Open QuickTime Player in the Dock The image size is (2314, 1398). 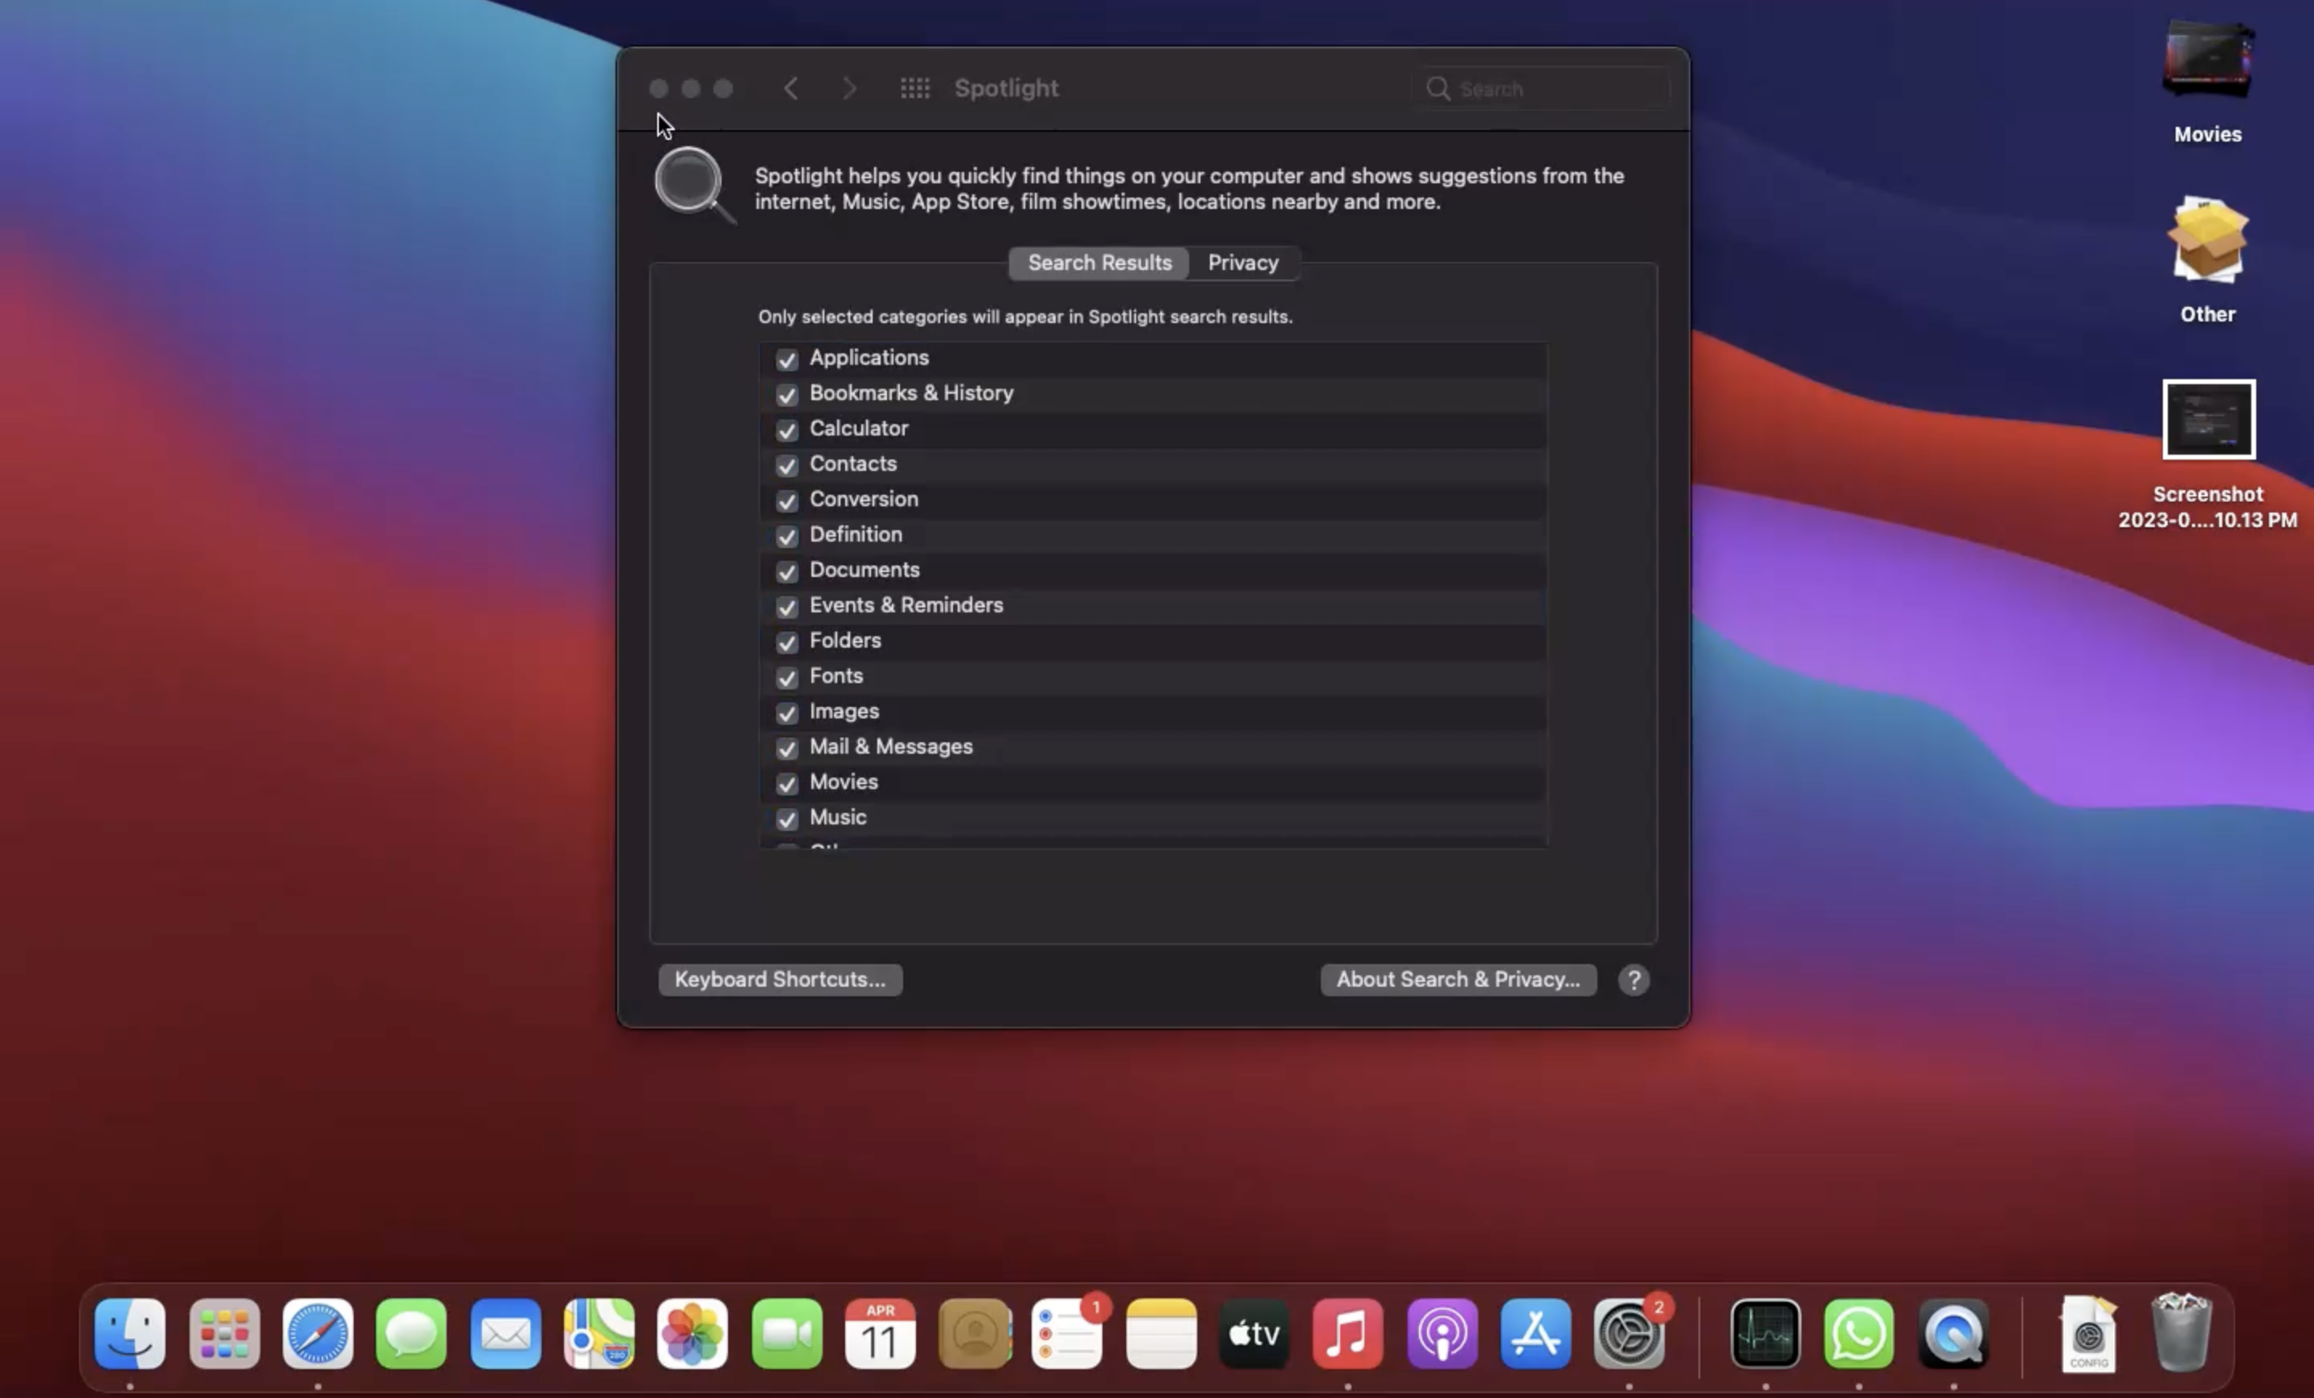(1953, 1333)
